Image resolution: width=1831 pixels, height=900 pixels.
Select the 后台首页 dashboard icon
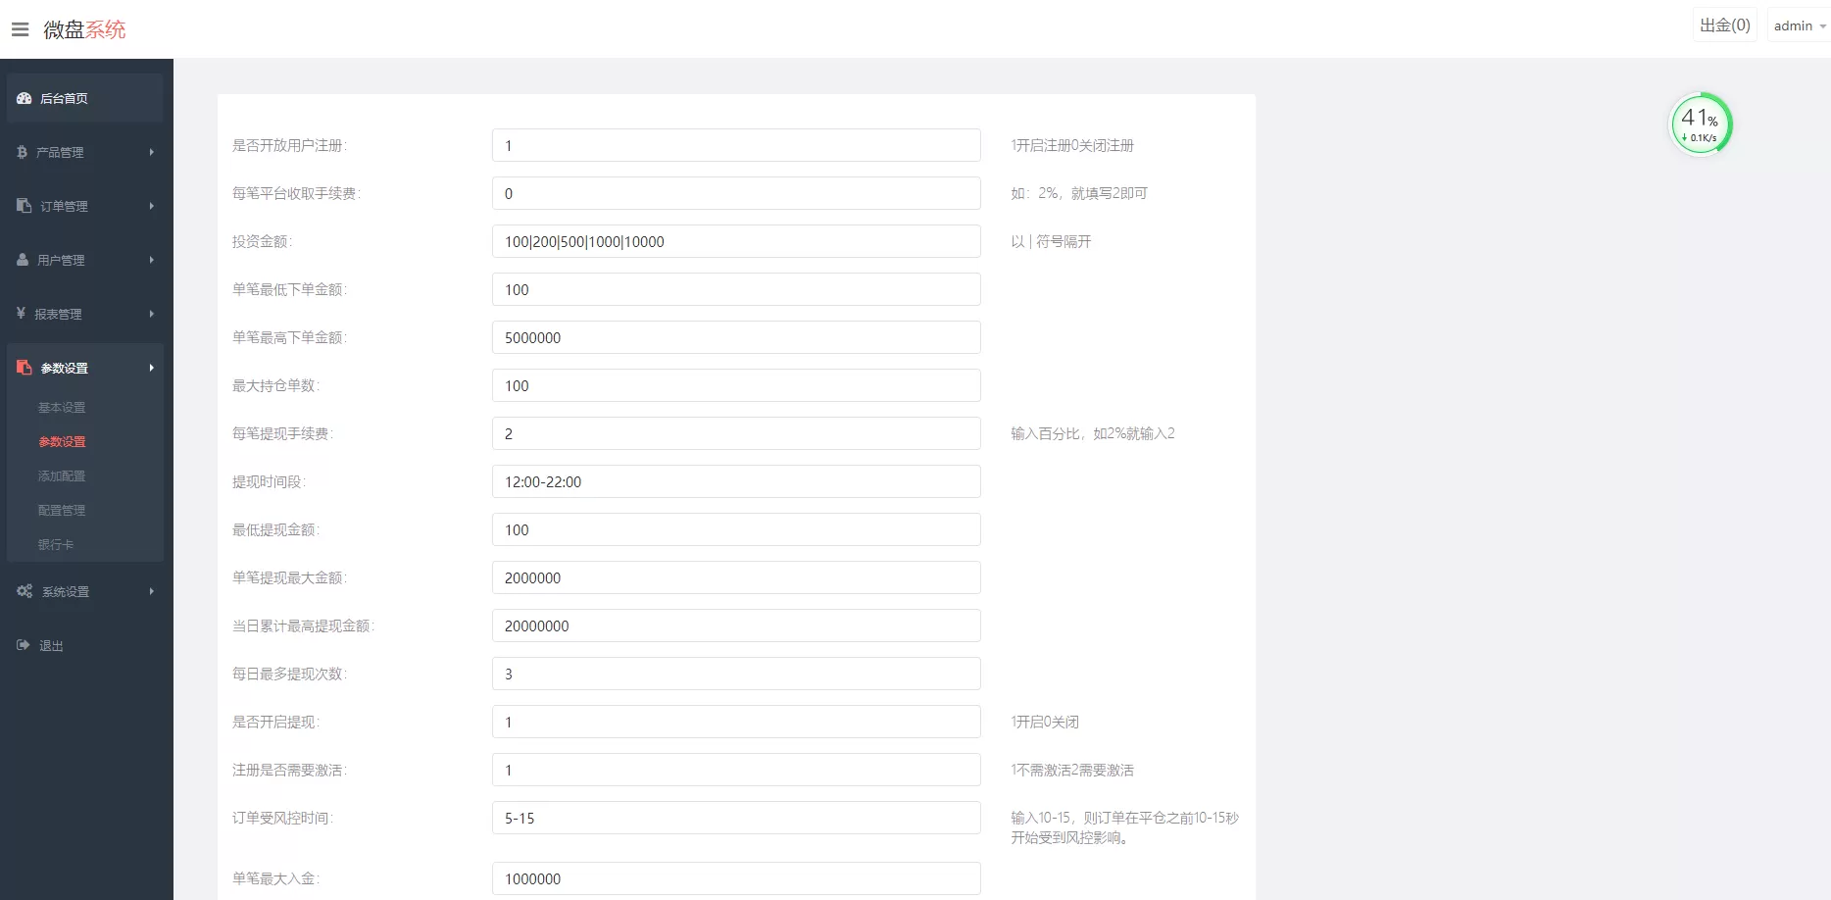click(x=24, y=98)
